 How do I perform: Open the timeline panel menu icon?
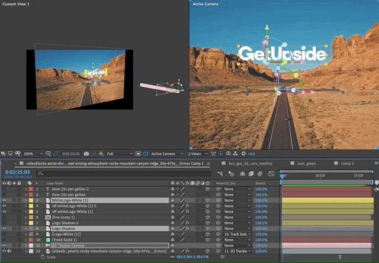(x=208, y=163)
